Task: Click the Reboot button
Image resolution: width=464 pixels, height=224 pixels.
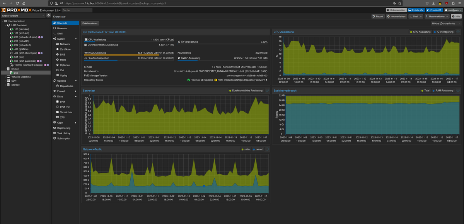Action: coord(378,17)
